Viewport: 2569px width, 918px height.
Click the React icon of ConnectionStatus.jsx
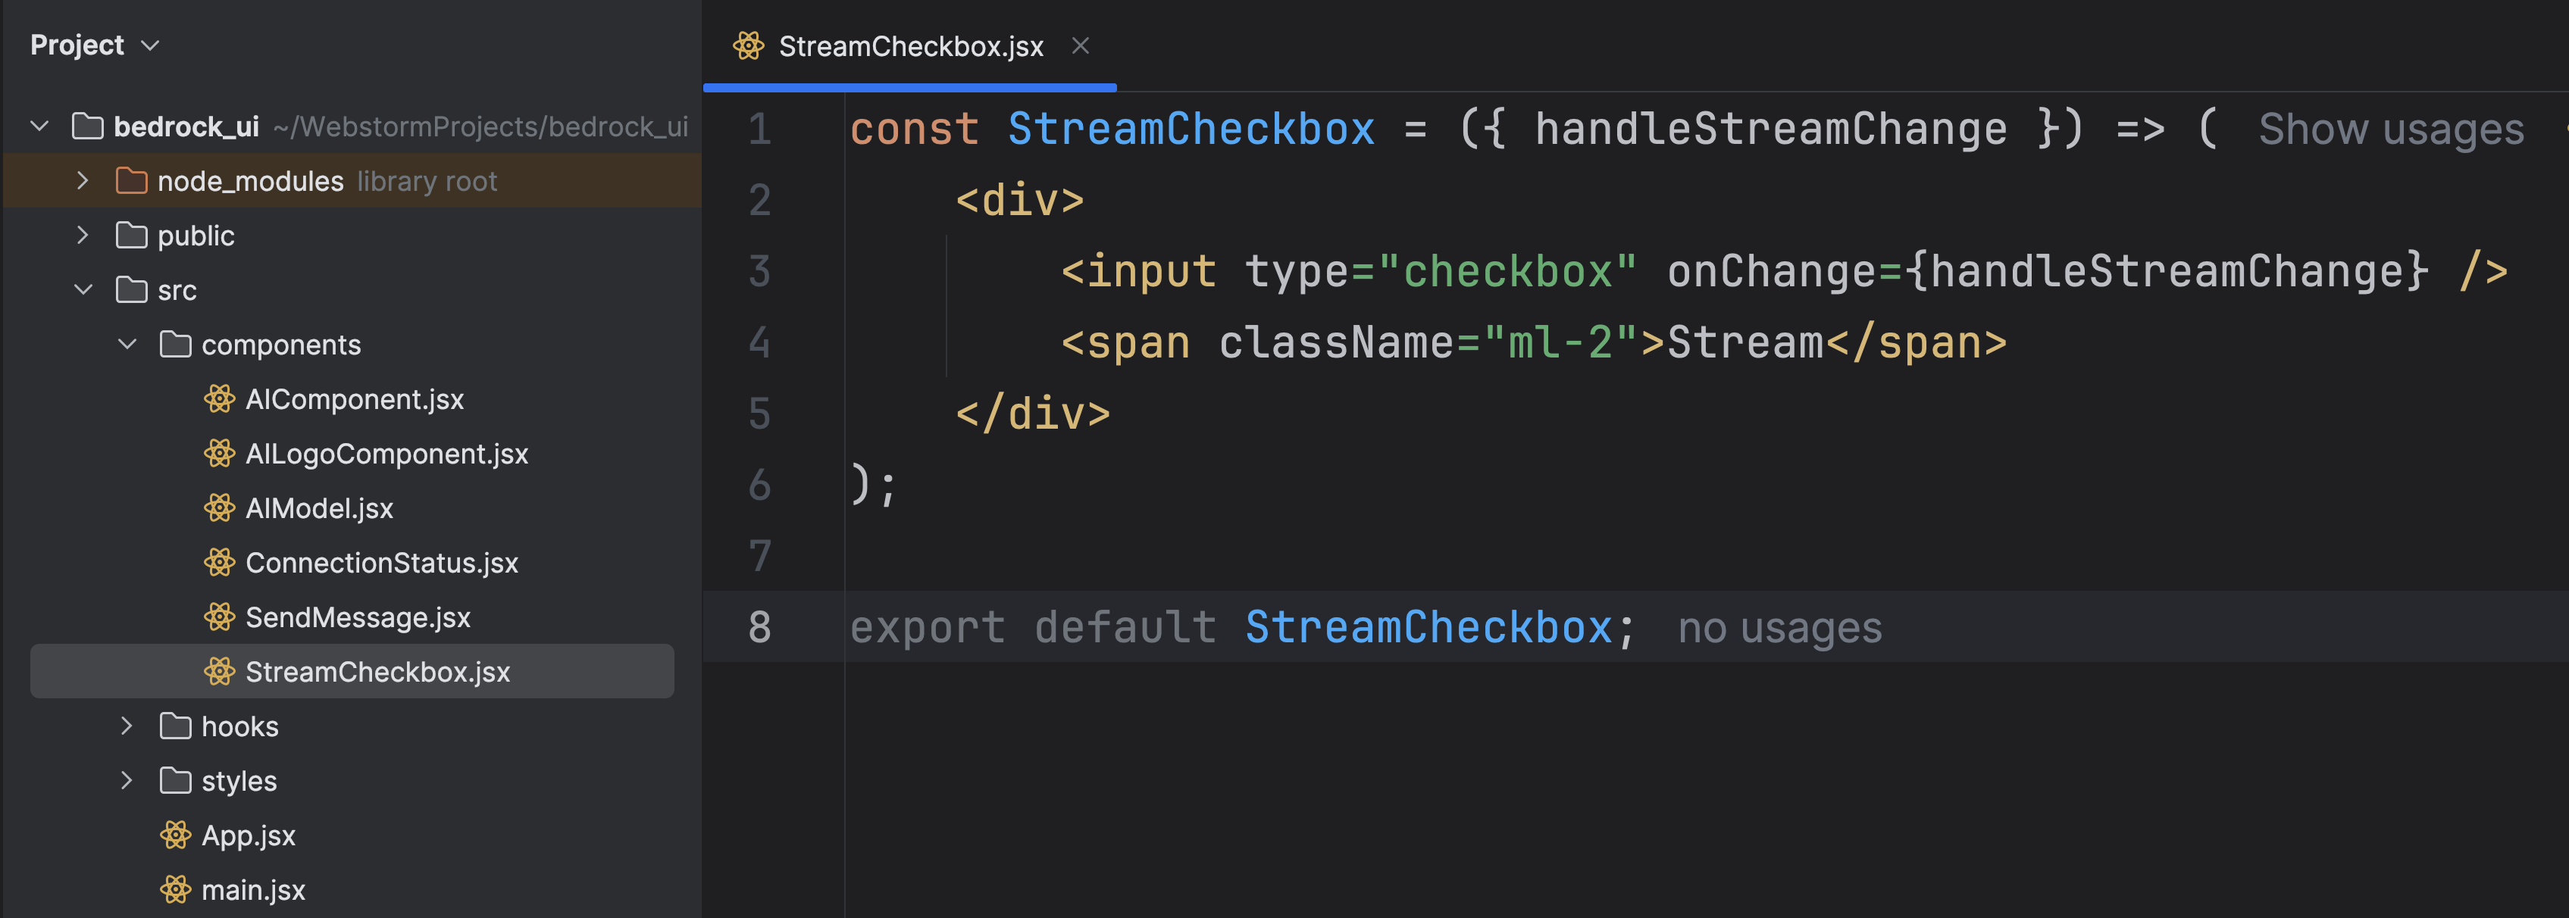click(220, 564)
